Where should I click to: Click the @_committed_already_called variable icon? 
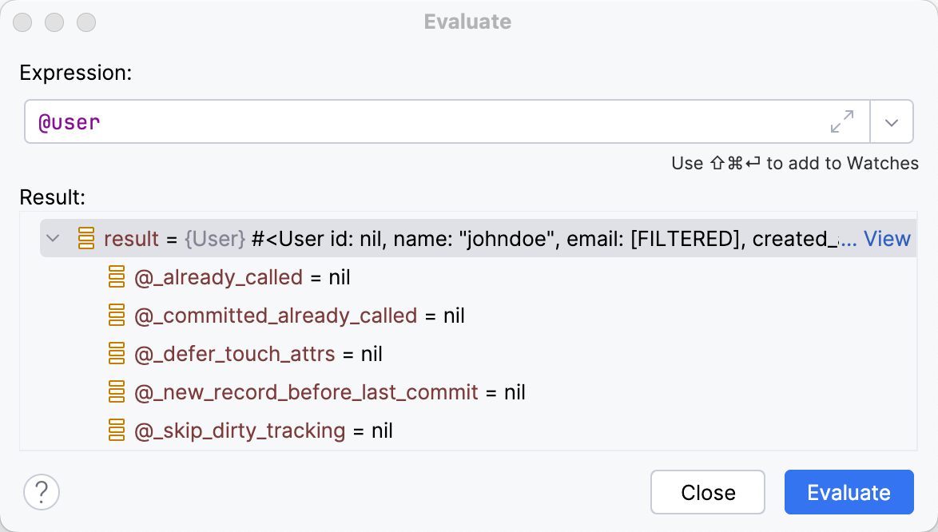117,316
